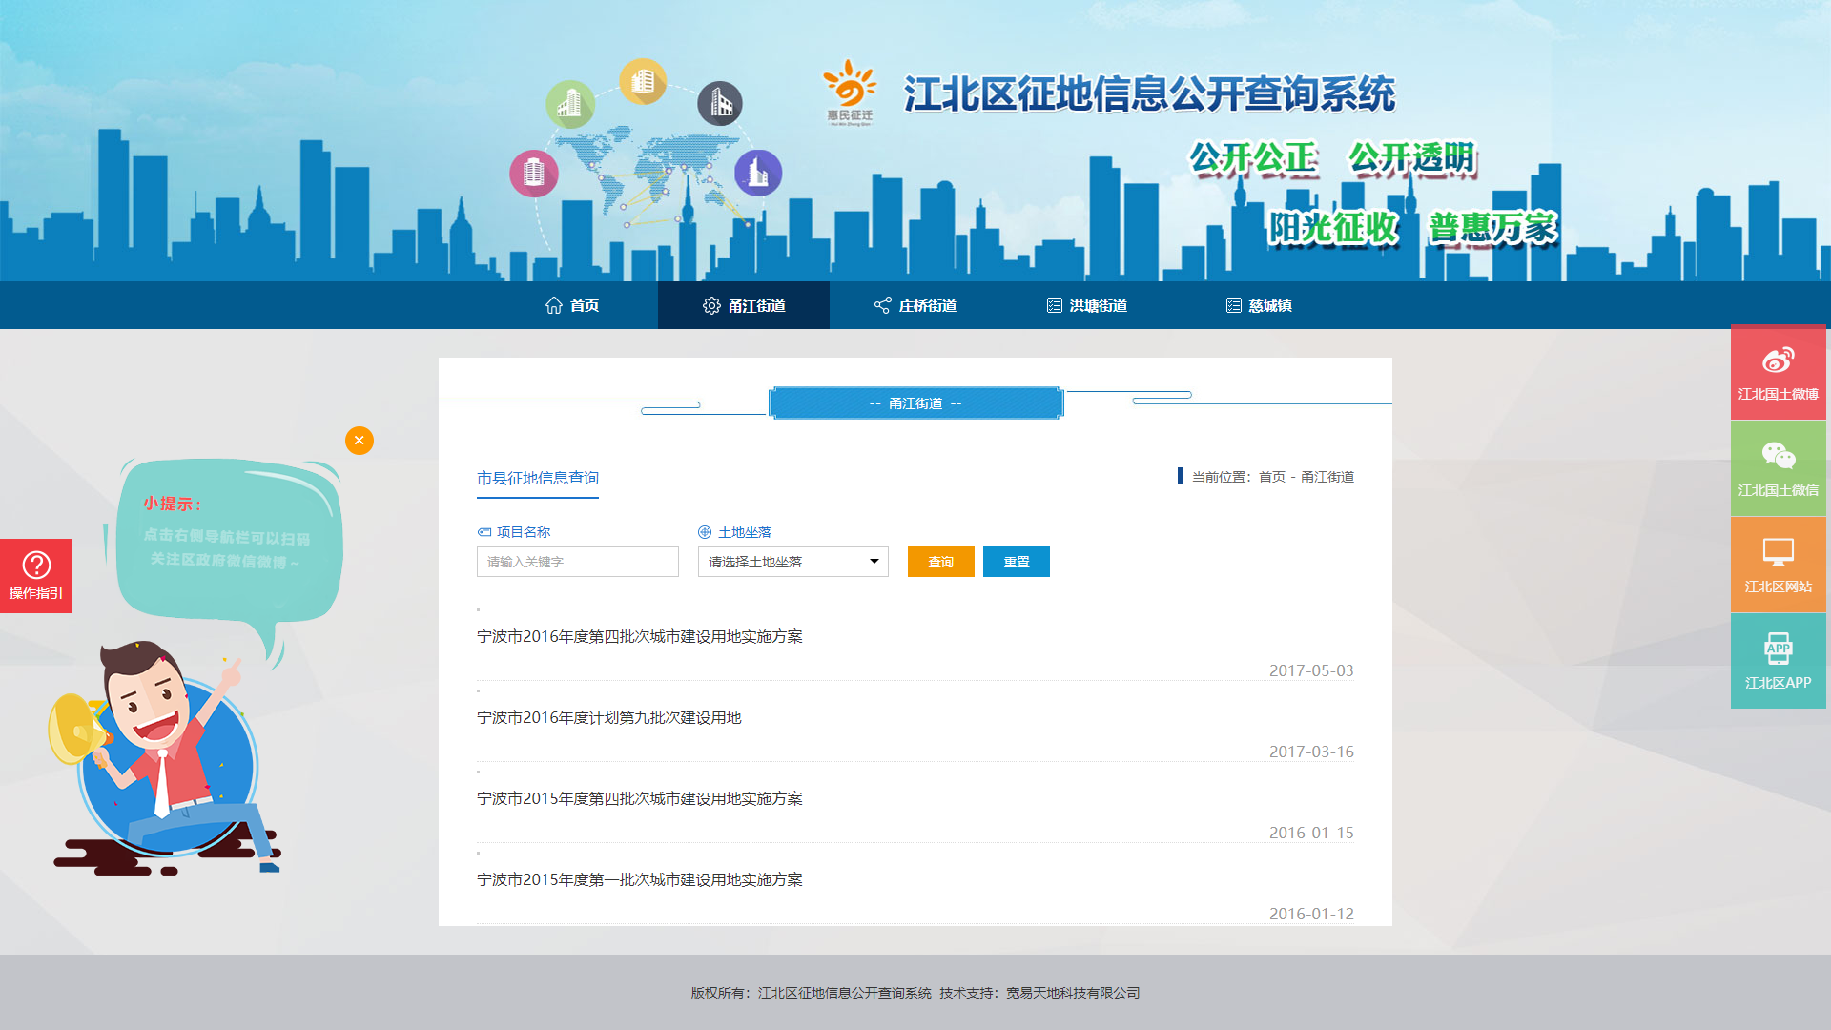Screen dimensions: 1831x1030
Task: Click the gear icon beside 甬江街道
Action: tap(710, 305)
